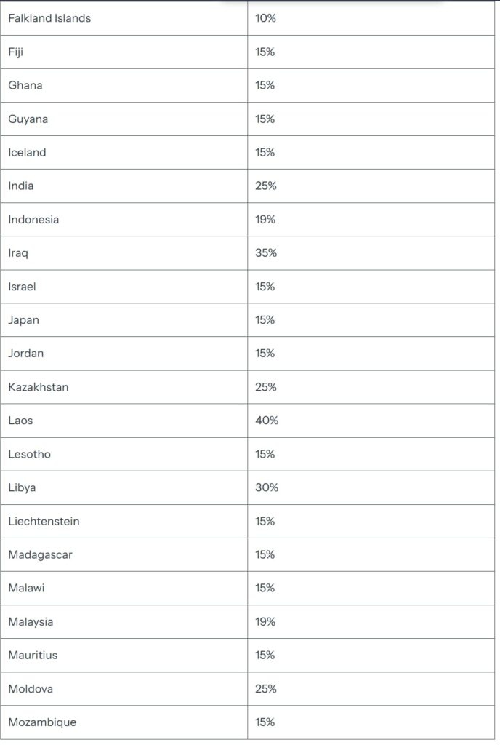Select the Guyana country name
The width and height of the screenshot is (500, 745).
pyautogui.click(x=28, y=119)
